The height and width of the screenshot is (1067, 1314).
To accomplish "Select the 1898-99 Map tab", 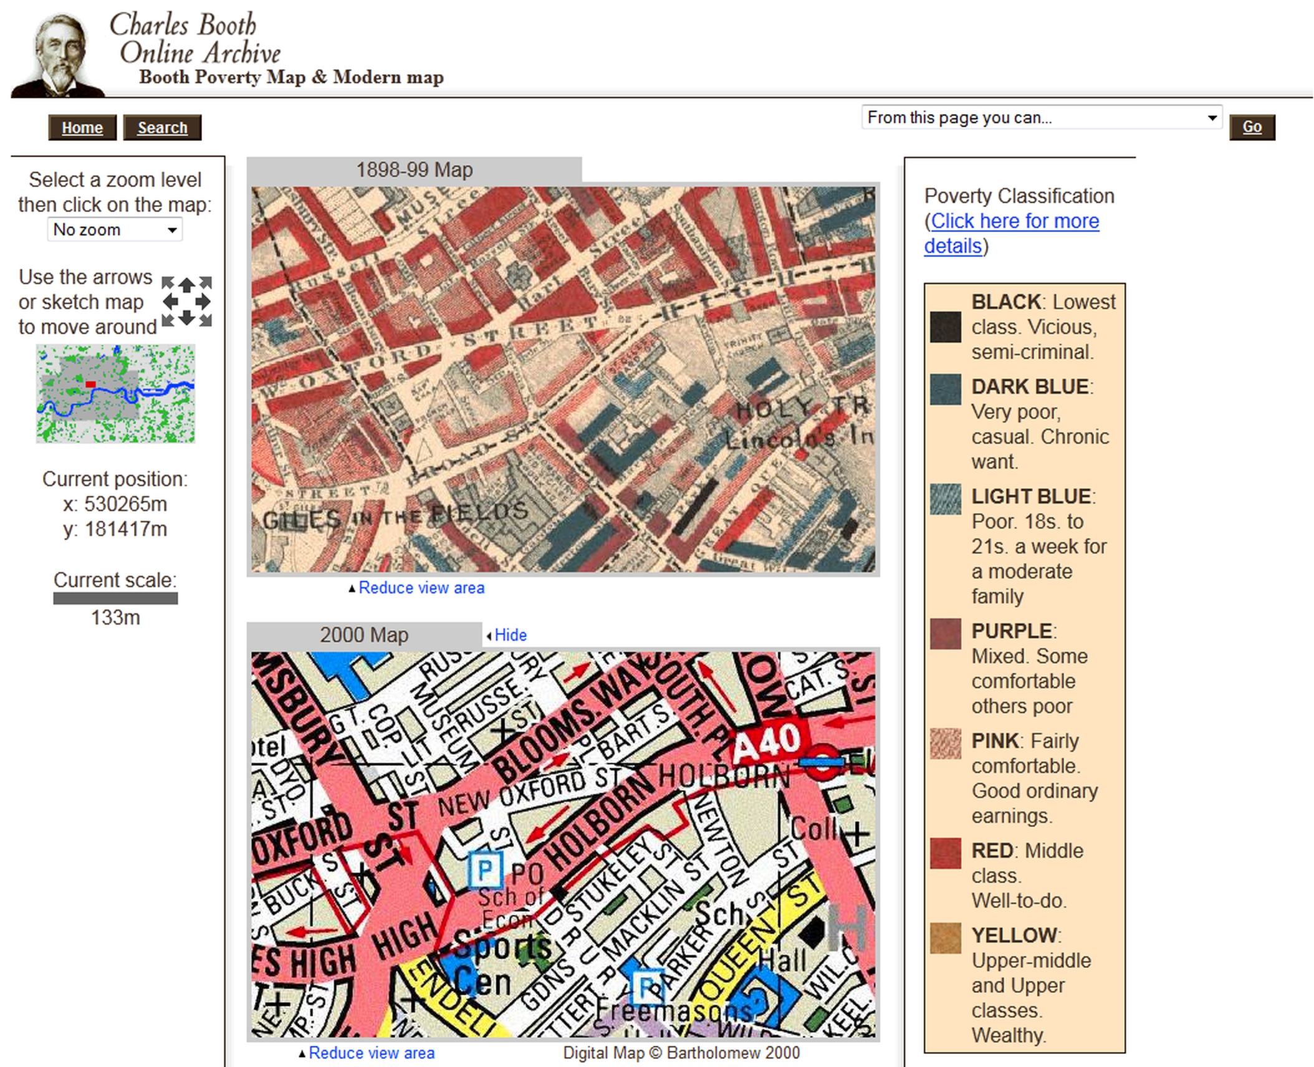I will click(x=414, y=170).
